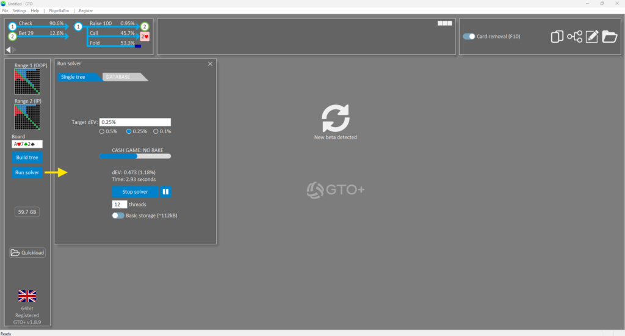The height and width of the screenshot is (336, 625).
Task: Toggle Basic storage switch
Action: [118, 216]
